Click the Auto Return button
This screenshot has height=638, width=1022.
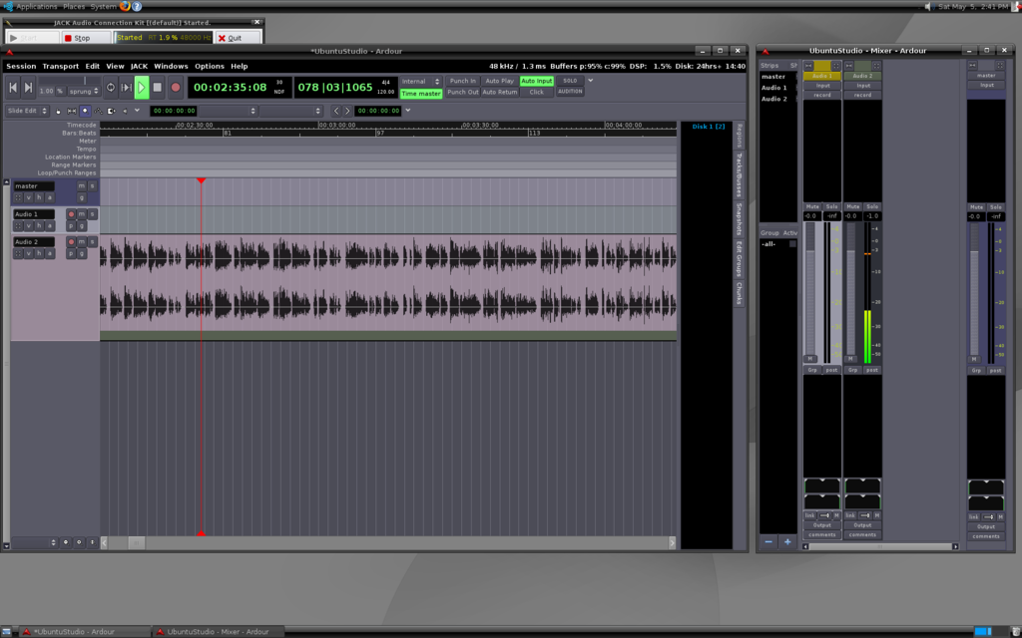(x=500, y=92)
